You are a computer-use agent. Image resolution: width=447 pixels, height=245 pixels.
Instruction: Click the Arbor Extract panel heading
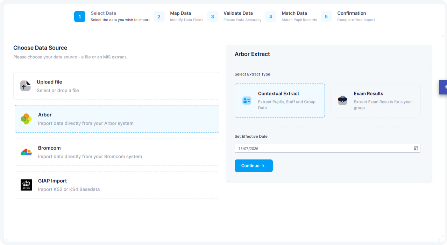pos(252,54)
